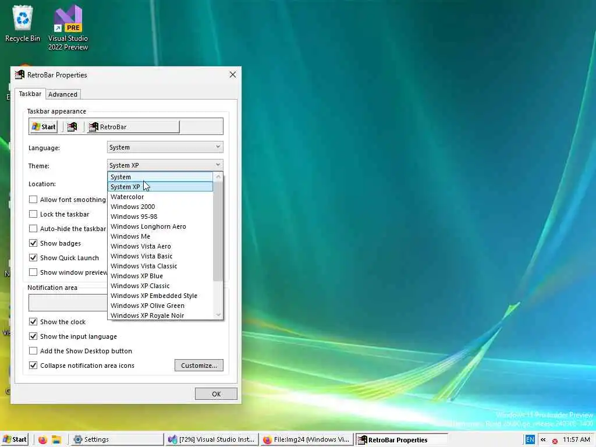
Task: Enable Show window previews checkbox
Action: tap(33, 272)
